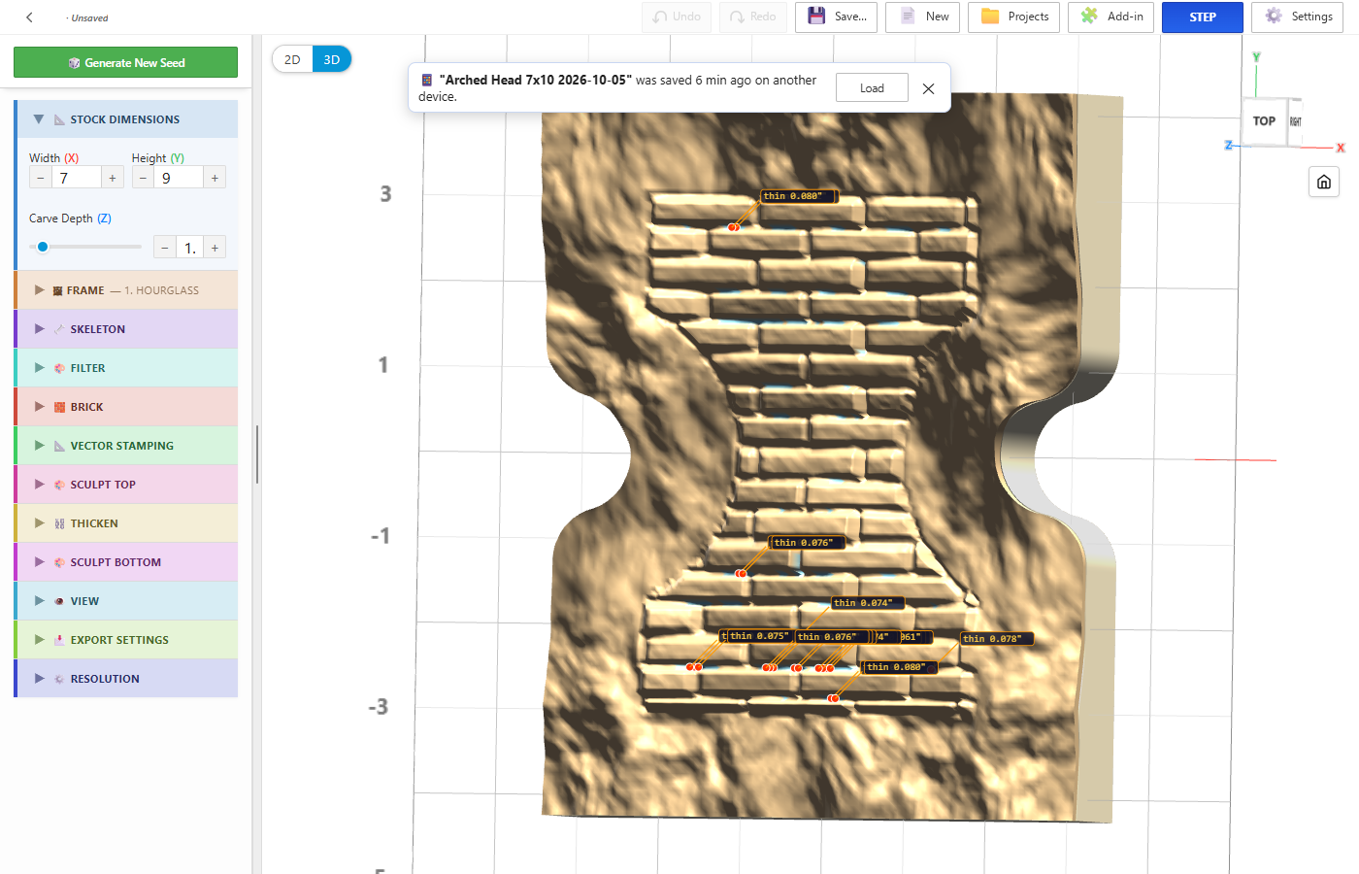Image resolution: width=1359 pixels, height=874 pixels.
Task: Click the Carve Depth input field
Action: [x=190, y=248]
